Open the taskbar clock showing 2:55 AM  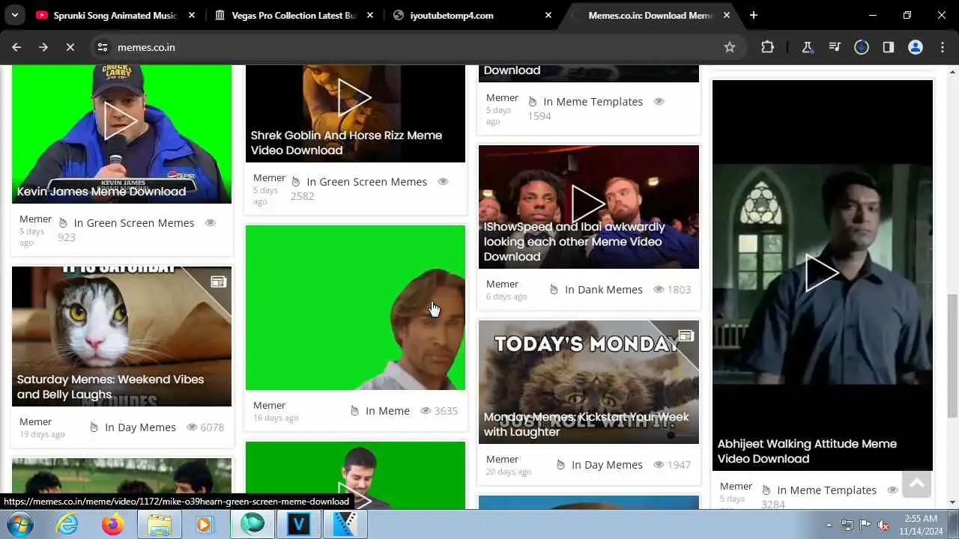coord(921,524)
